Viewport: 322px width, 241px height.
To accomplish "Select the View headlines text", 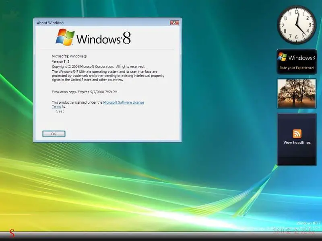I will click(x=297, y=143).
